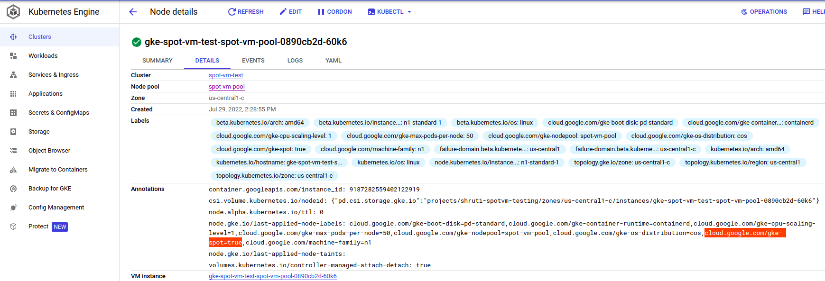The image size is (825, 281).
Task: Click the gke-max-pods-per-node: 50 label
Action: point(410,136)
